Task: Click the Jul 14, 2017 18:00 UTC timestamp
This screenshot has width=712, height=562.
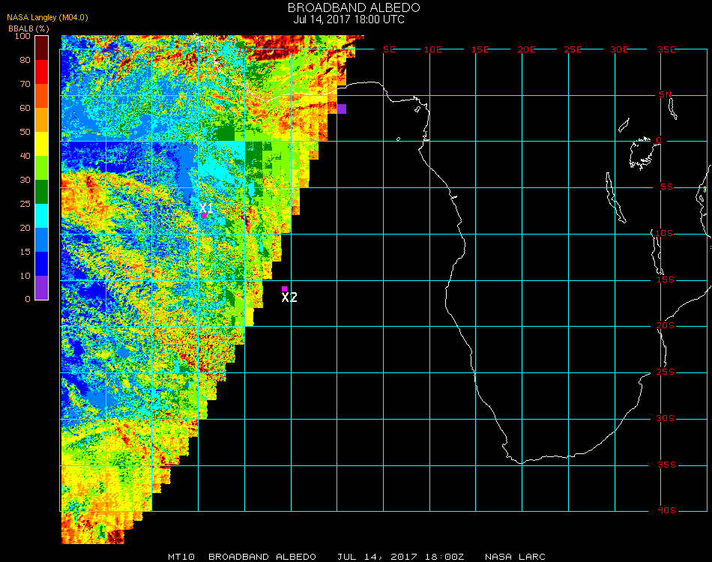Action: [x=349, y=19]
